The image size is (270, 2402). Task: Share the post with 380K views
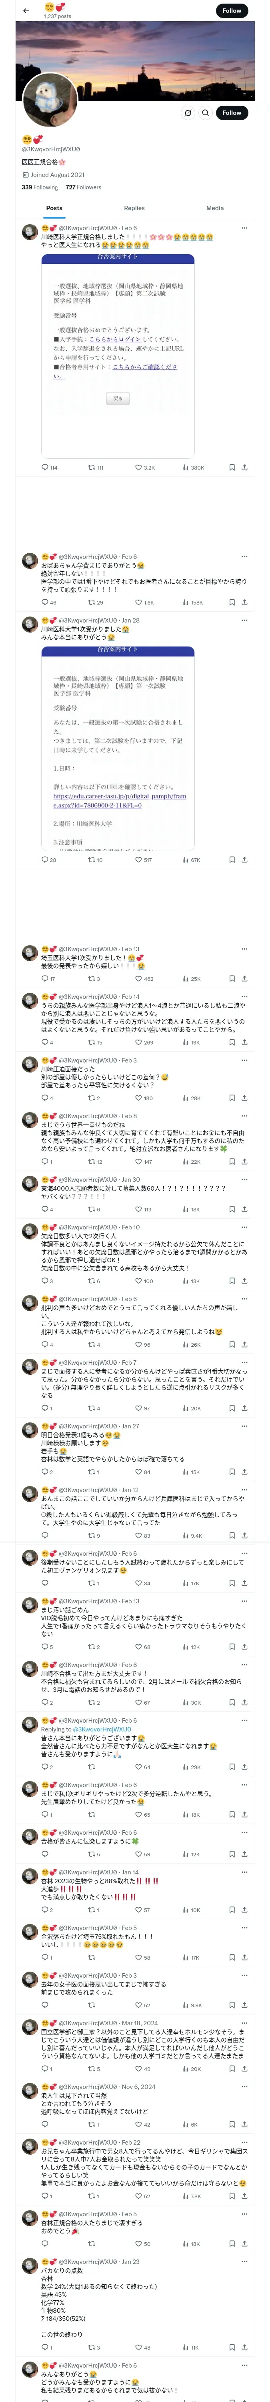click(244, 467)
